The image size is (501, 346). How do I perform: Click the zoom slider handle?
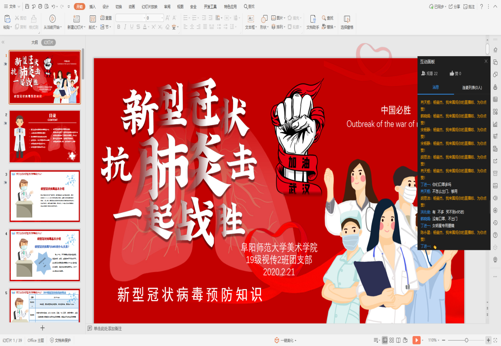click(467, 340)
